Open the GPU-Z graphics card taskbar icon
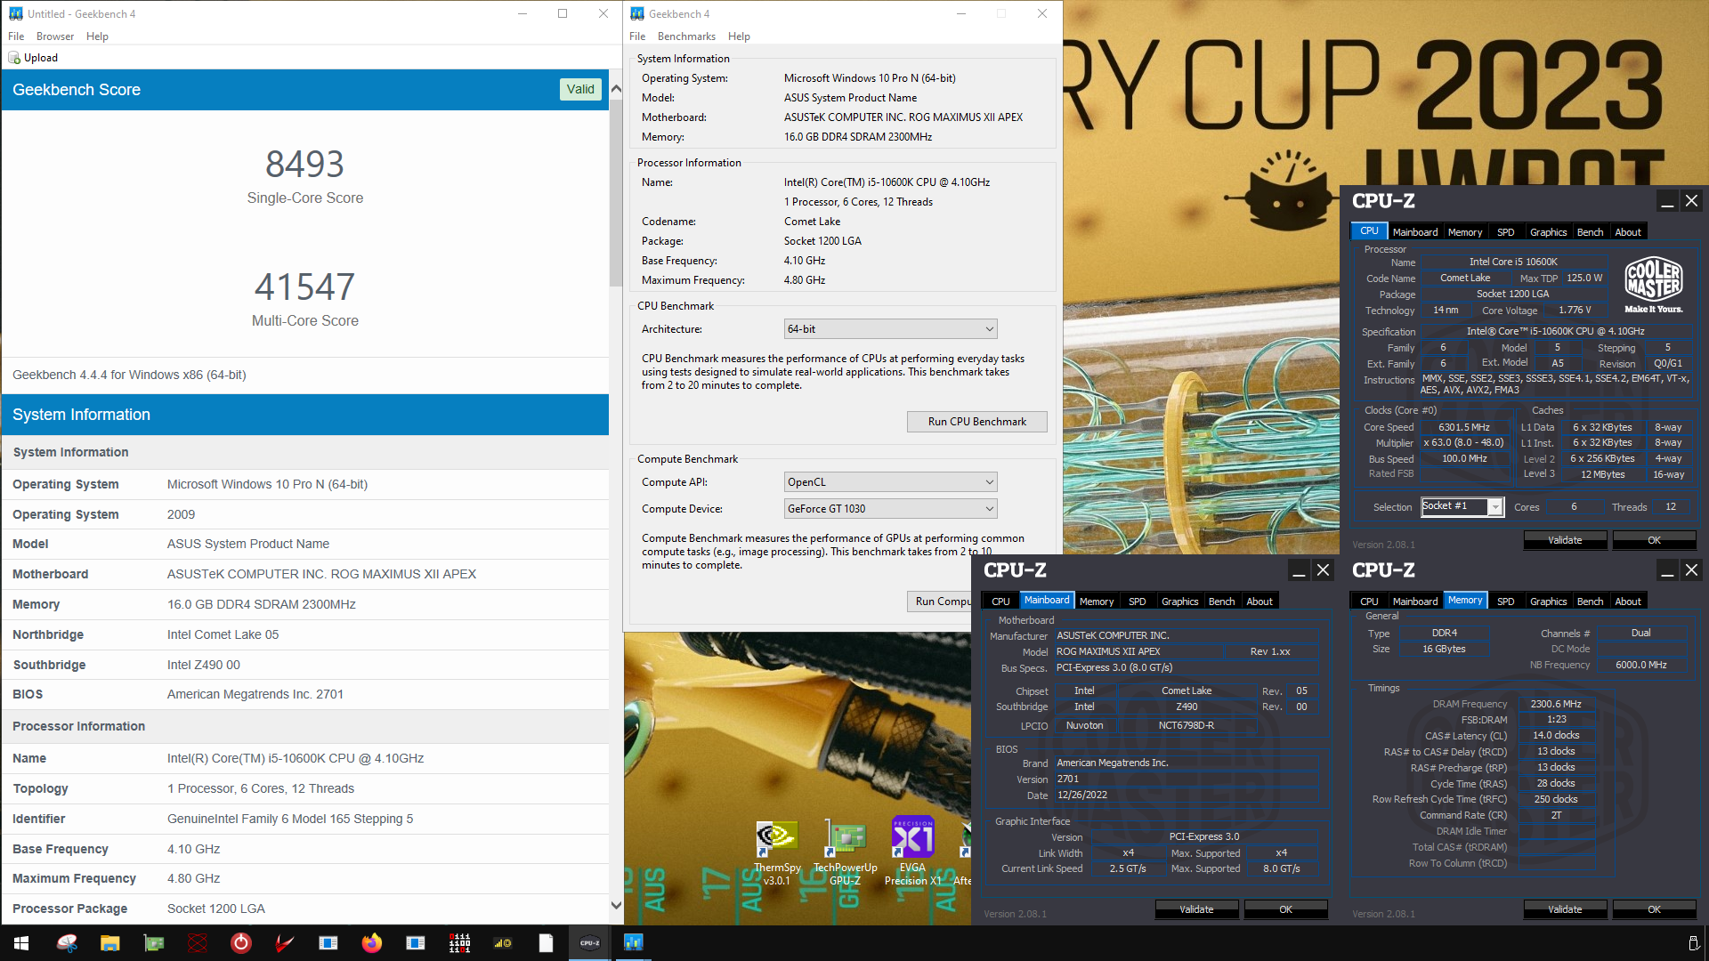This screenshot has height=961, width=1709. (154, 943)
